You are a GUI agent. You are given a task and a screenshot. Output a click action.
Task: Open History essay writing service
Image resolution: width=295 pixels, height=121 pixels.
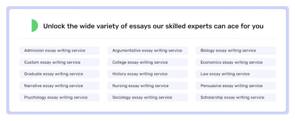[x=147, y=74]
